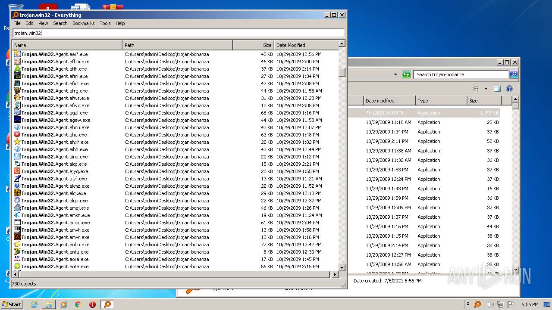552x310 pixels.
Task: Show hidden system tray icons
Action: click(x=468, y=304)
